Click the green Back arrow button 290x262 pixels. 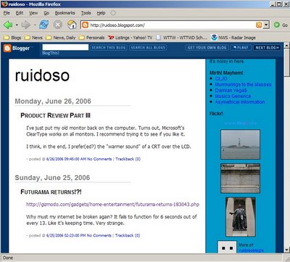(8, 25)
